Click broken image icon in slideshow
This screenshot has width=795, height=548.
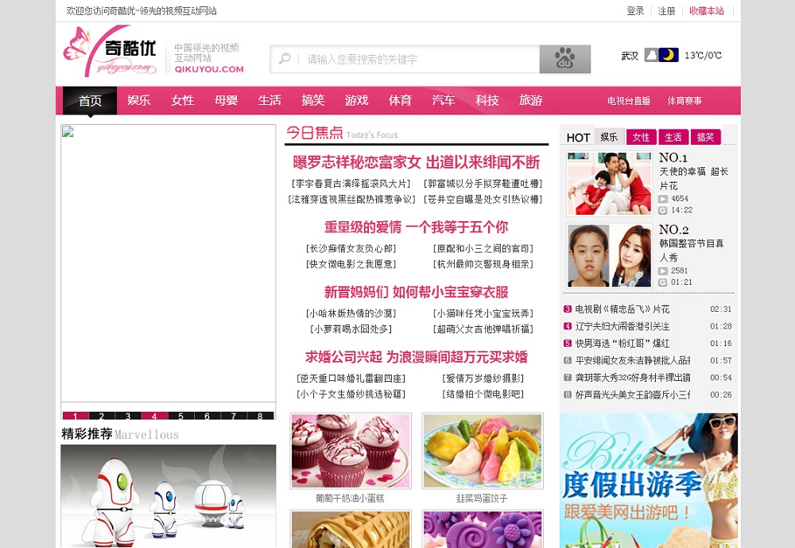68,132
